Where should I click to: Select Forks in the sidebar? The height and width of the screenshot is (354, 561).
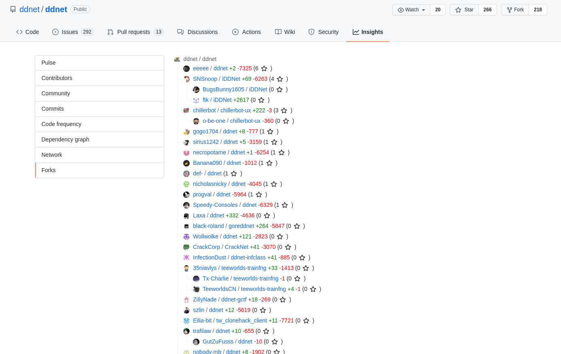pyautogui.click(x=99, y=171)
